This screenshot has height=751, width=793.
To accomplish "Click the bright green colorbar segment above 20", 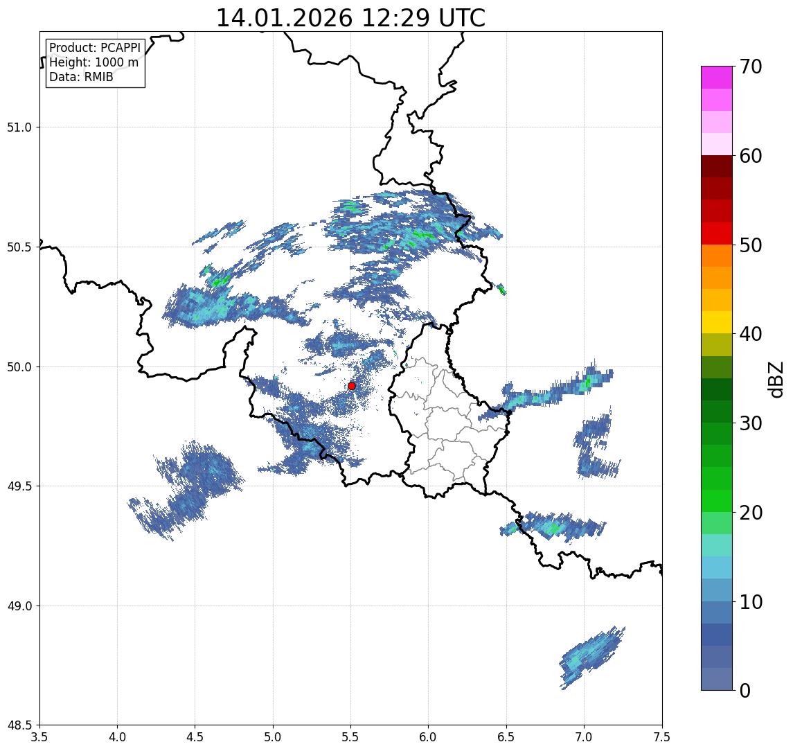I will coord(717,501).
